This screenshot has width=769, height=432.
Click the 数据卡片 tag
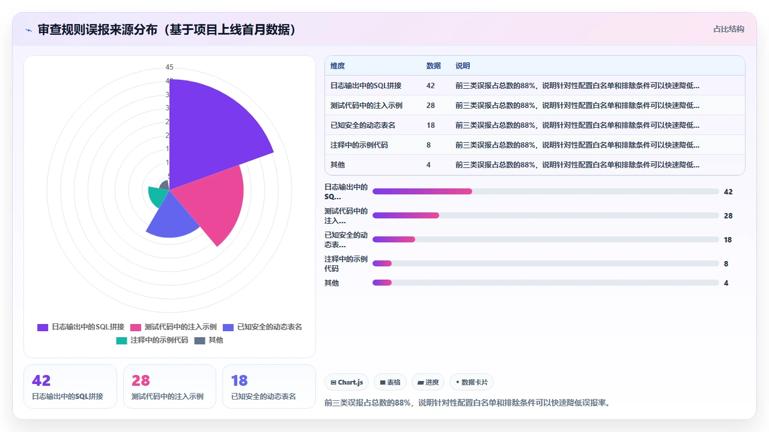point(472,382)
